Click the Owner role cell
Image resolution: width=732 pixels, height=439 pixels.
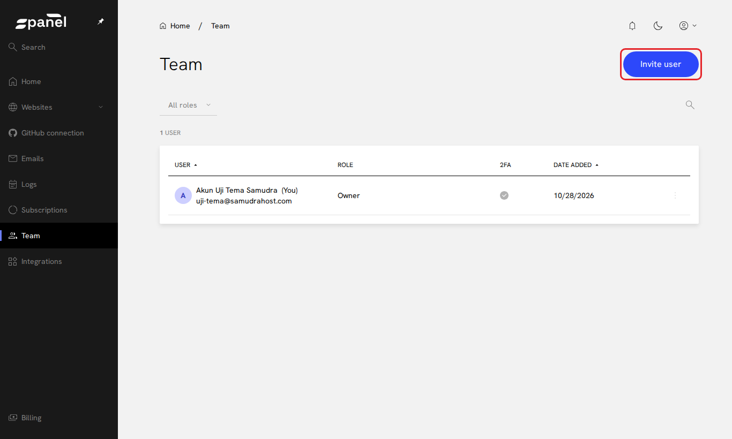349,195
